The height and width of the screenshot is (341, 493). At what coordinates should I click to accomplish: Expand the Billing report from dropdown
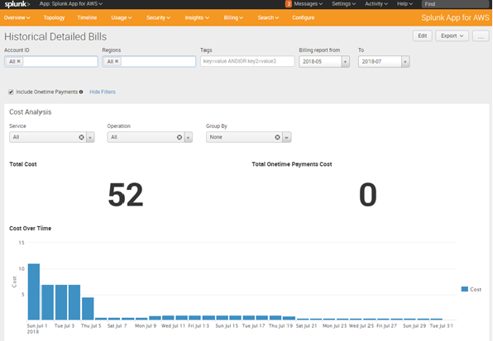point(345,61)
